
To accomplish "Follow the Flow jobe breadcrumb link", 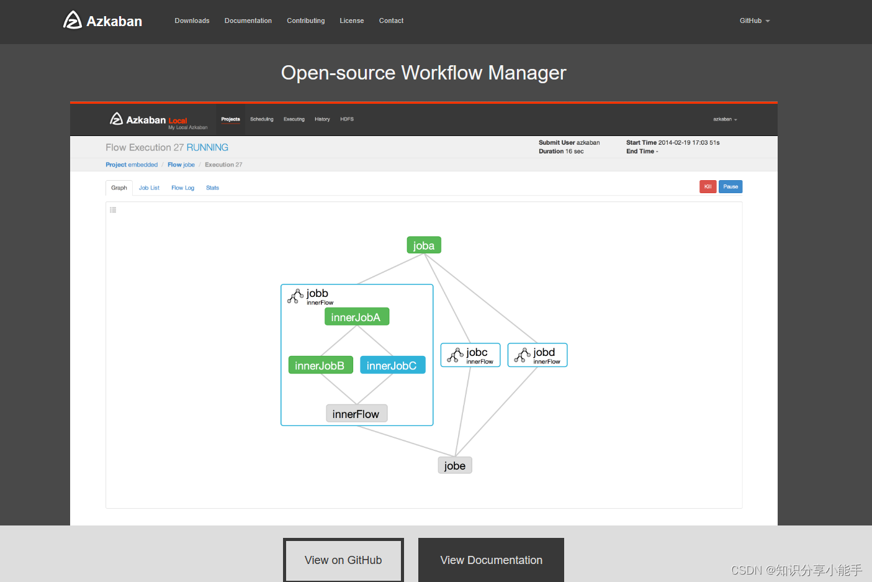I will pyautogui.click(x=181, y=165).
